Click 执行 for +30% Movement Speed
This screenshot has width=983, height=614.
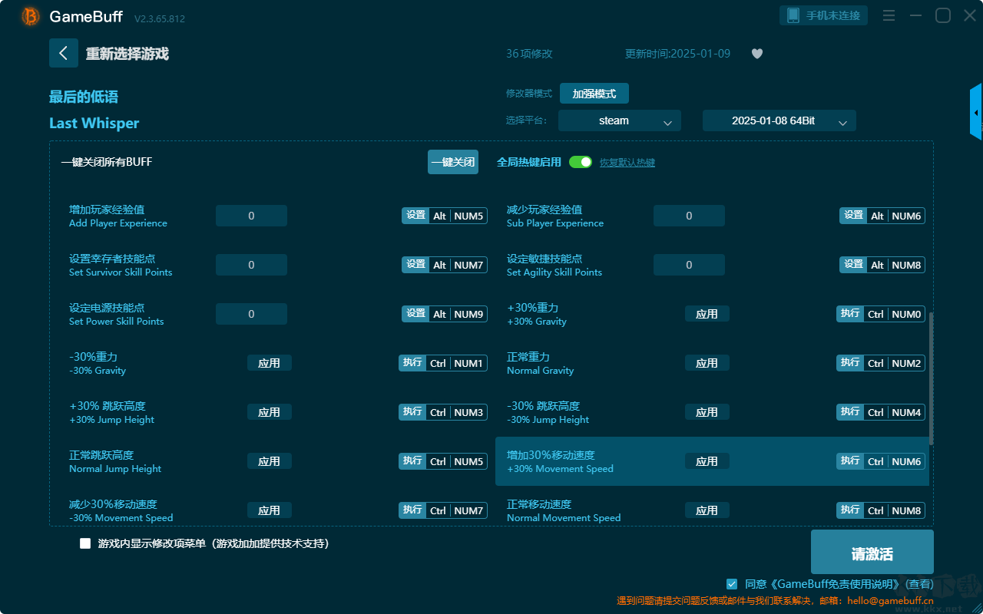(850, 461)
